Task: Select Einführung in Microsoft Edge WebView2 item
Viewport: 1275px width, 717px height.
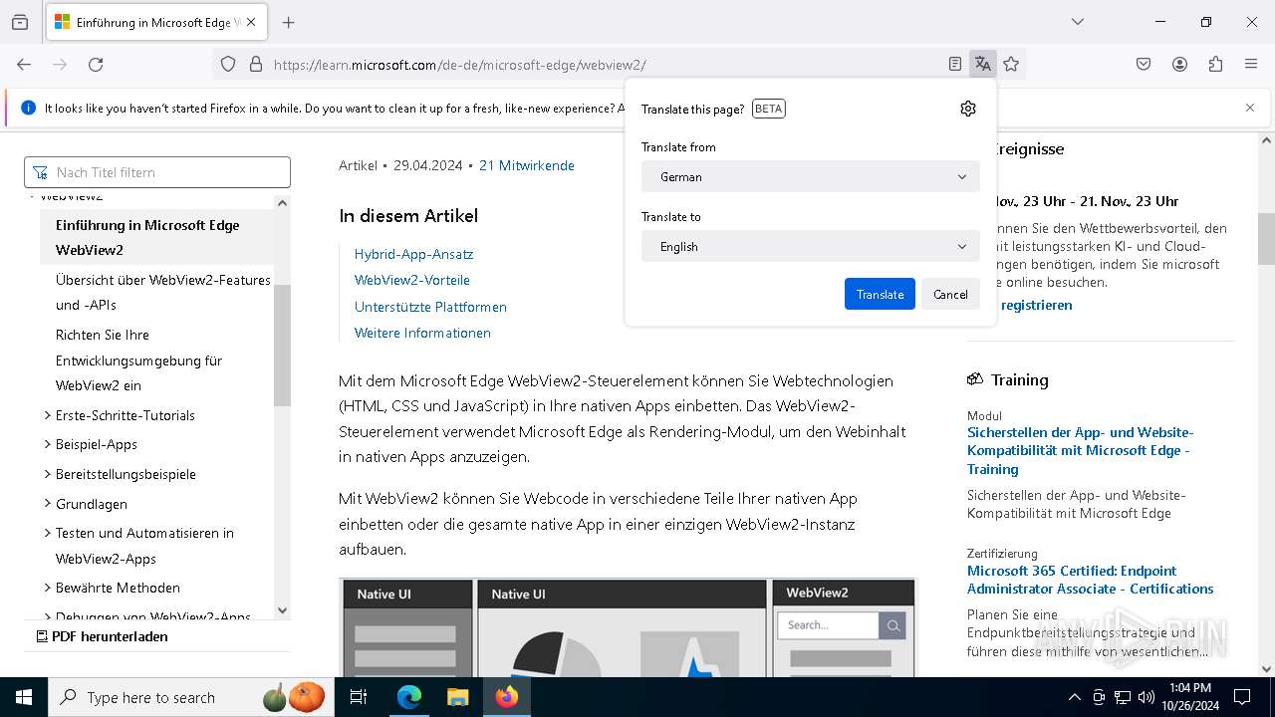Action: [156, 237]
